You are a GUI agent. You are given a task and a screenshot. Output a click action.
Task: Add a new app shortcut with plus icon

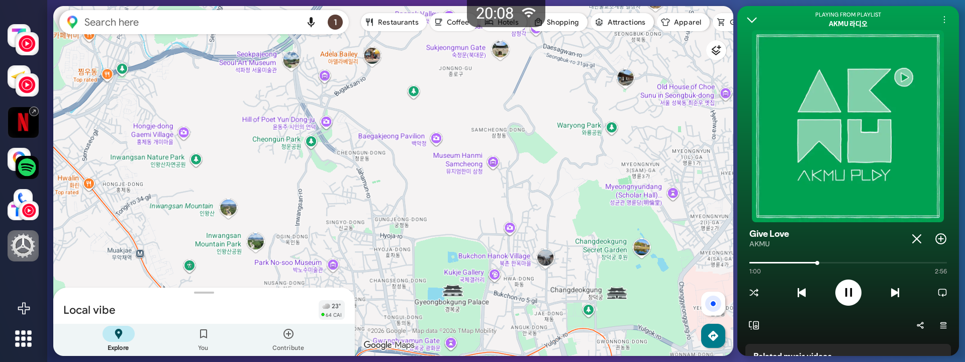24,308
